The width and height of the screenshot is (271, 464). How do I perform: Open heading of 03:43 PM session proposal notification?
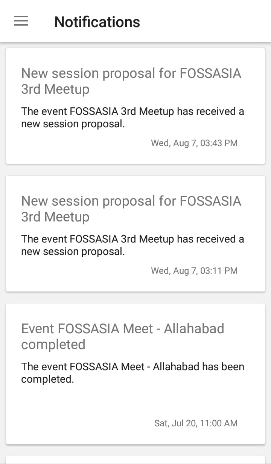pyautogui.click(x=131, y=81)
